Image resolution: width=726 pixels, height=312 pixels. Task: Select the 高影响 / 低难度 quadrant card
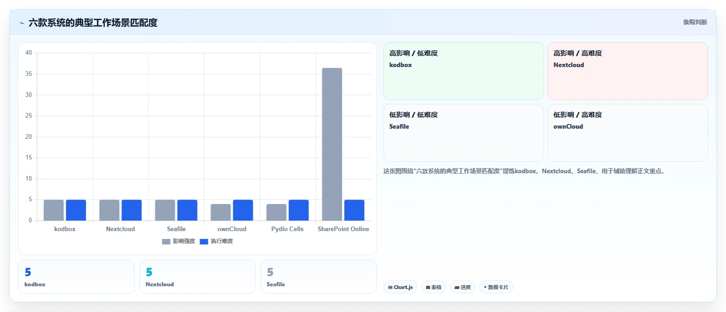point(463,71)
